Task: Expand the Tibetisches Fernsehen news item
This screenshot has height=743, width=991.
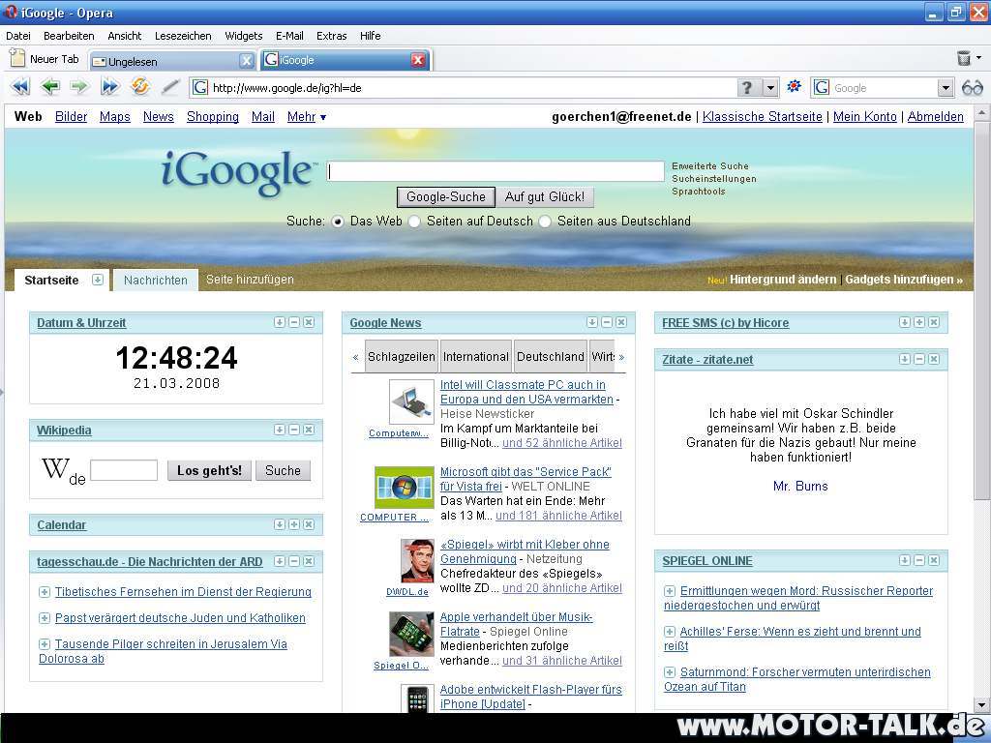Action: pos(45,592)
